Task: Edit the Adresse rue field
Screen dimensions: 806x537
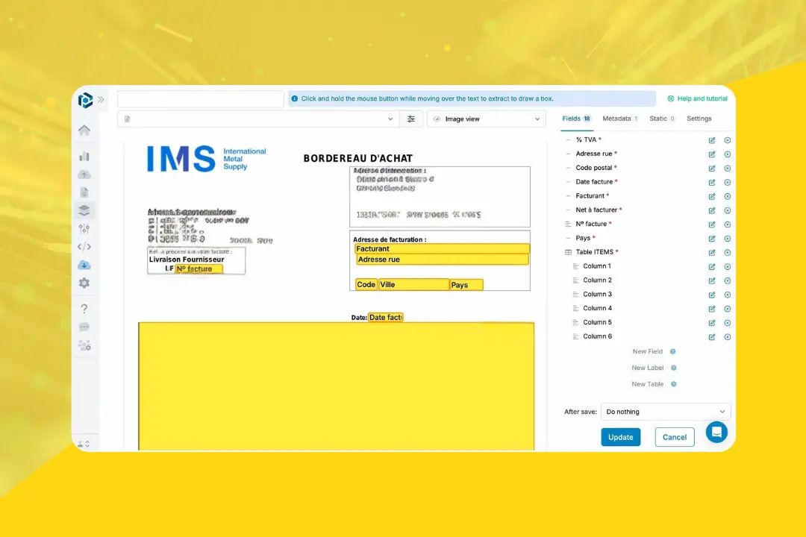Action: (712, 154)
